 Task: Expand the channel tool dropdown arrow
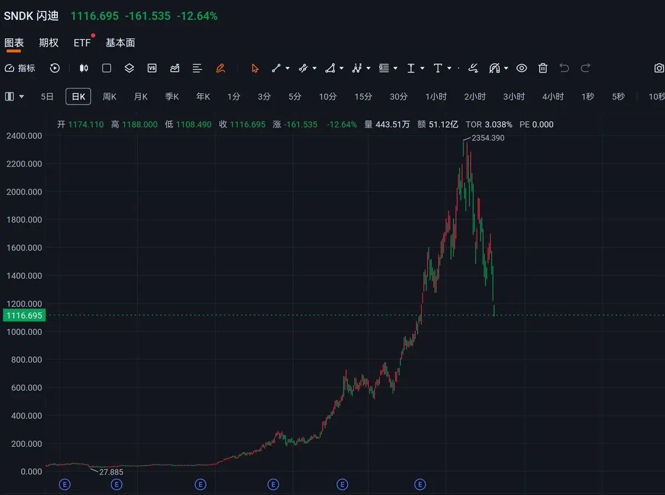pos(315,68)
